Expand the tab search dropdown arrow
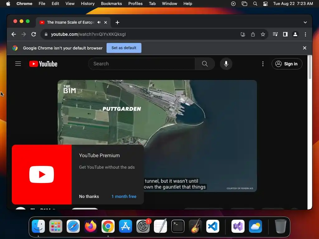This screenshot has width=319, height=239. [x=305, y=22]
